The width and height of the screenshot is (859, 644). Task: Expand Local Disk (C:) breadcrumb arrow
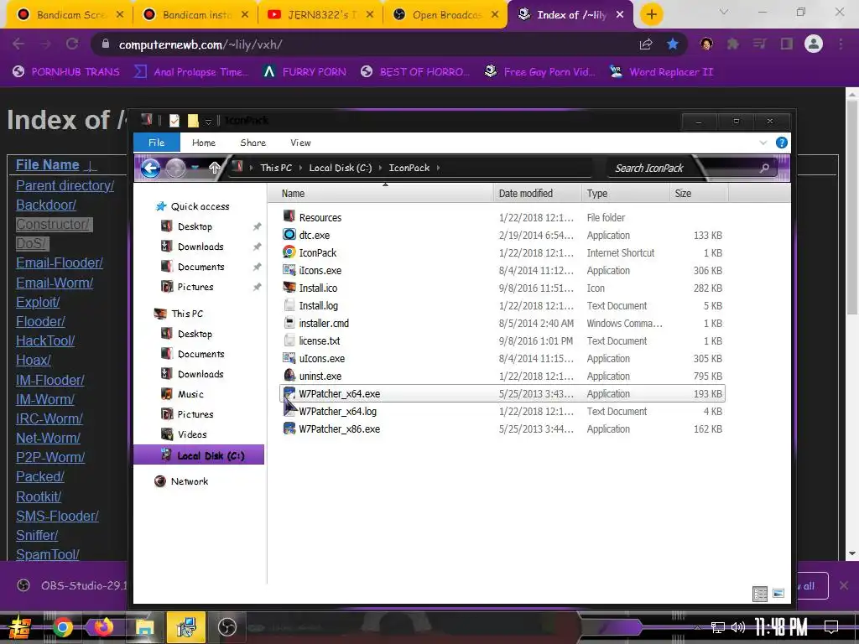pos(380,168)
